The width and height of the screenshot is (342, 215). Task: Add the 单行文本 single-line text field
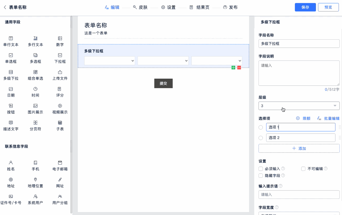click(x=11, y=41)
